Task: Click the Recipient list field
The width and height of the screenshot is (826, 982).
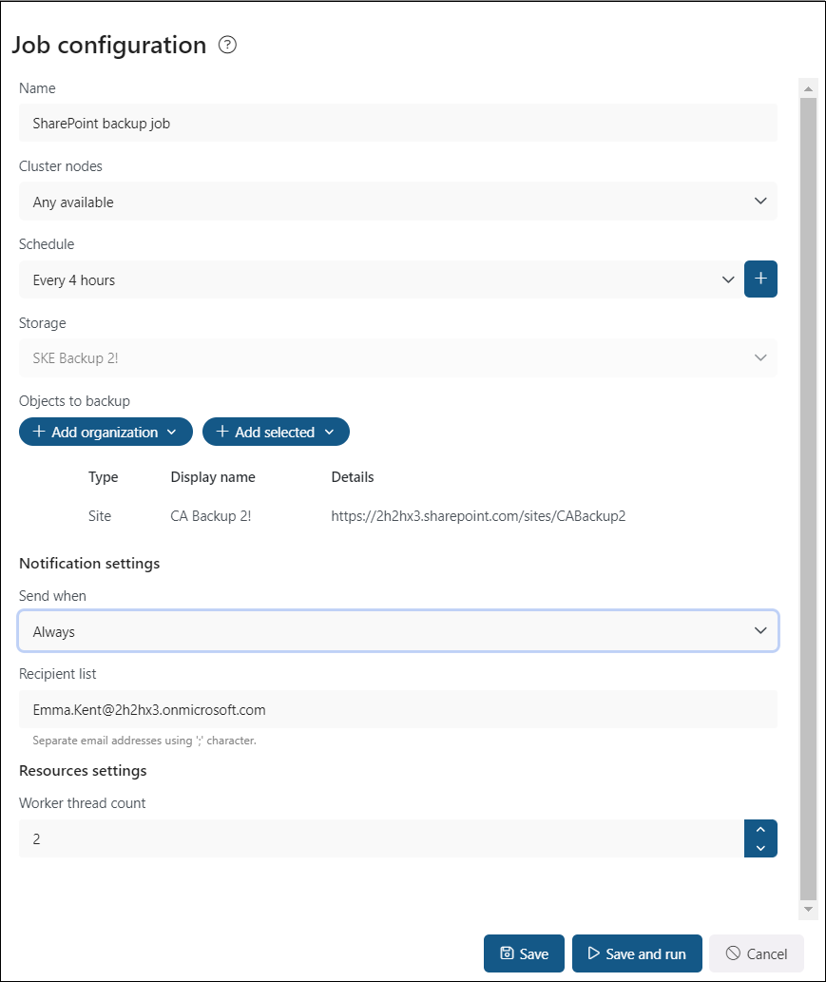Action: coord(398,709)
